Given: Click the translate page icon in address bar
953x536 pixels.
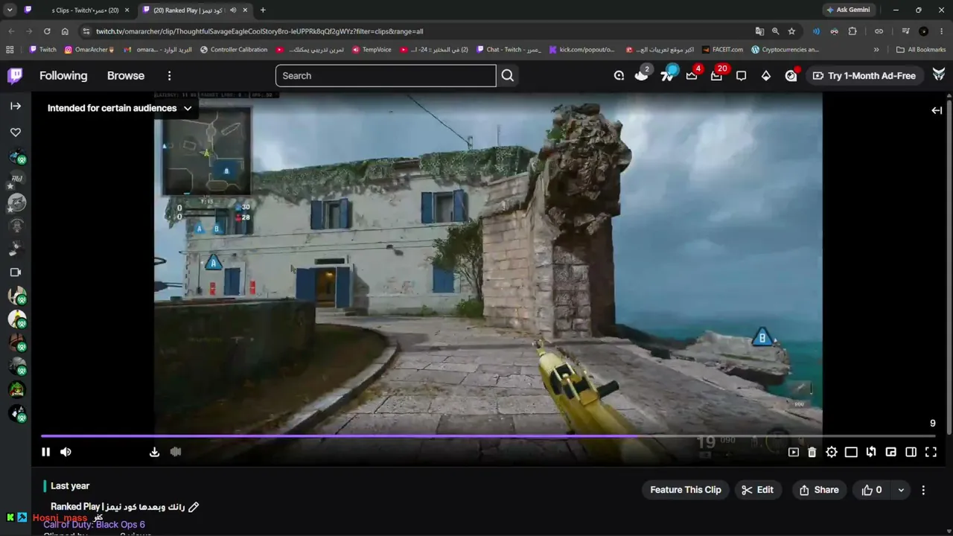Looking at the screenshot, I should point(759,31).
